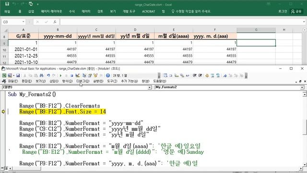Open the 디버그(D) menu
The width and height of the screenshot is (307, 173).
(83, 81)
